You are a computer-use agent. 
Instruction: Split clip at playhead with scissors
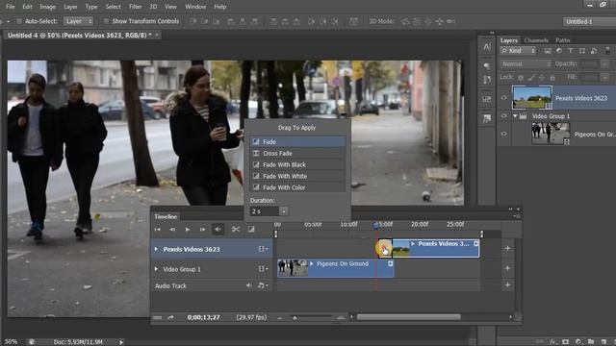(x=236, y=230)
